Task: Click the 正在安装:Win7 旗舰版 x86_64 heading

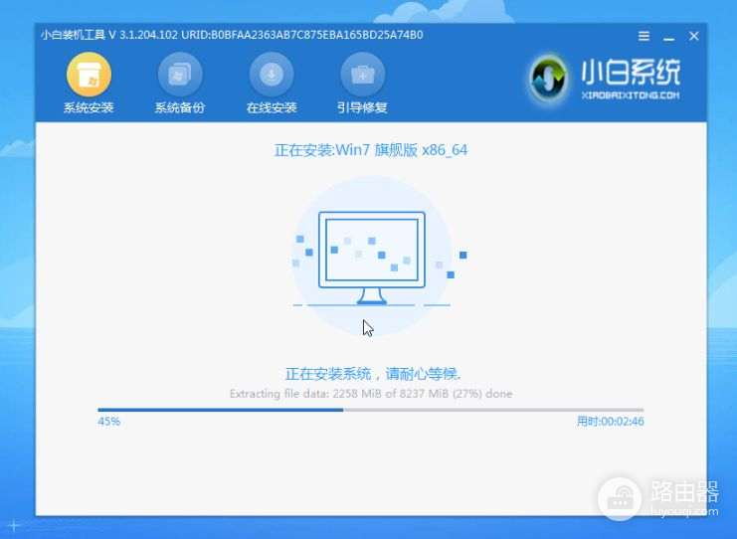Action: [x=371, y=150]
